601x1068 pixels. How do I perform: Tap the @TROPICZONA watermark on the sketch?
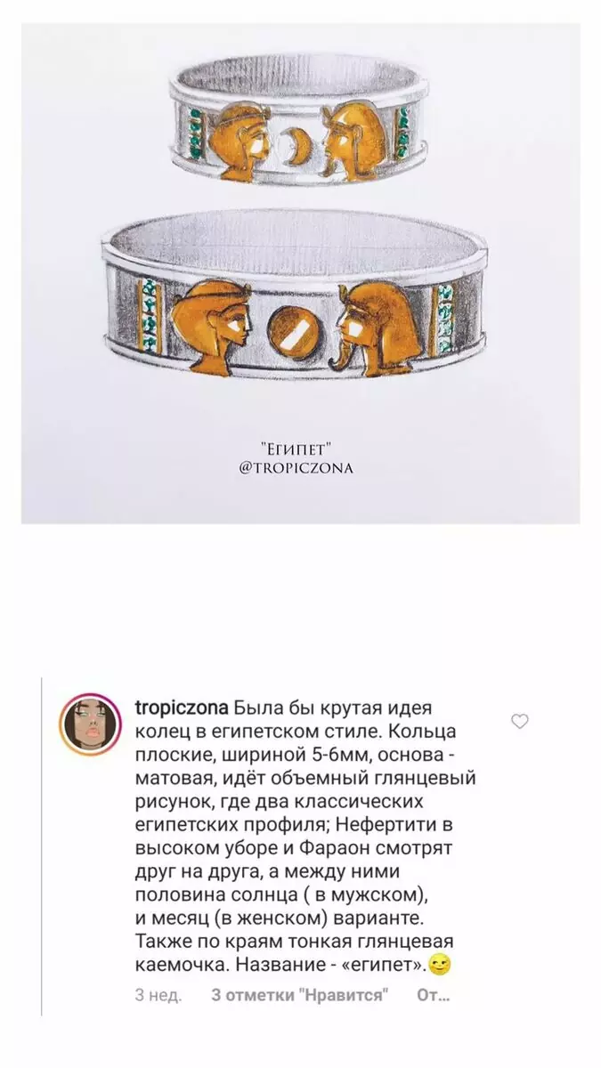point(296,466)
